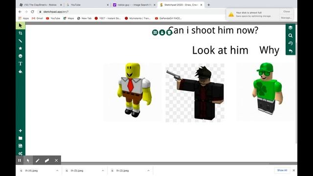The image size is (313, 176).
Task: Open the Apps bookmark
Action: click(x=24, y=18)
